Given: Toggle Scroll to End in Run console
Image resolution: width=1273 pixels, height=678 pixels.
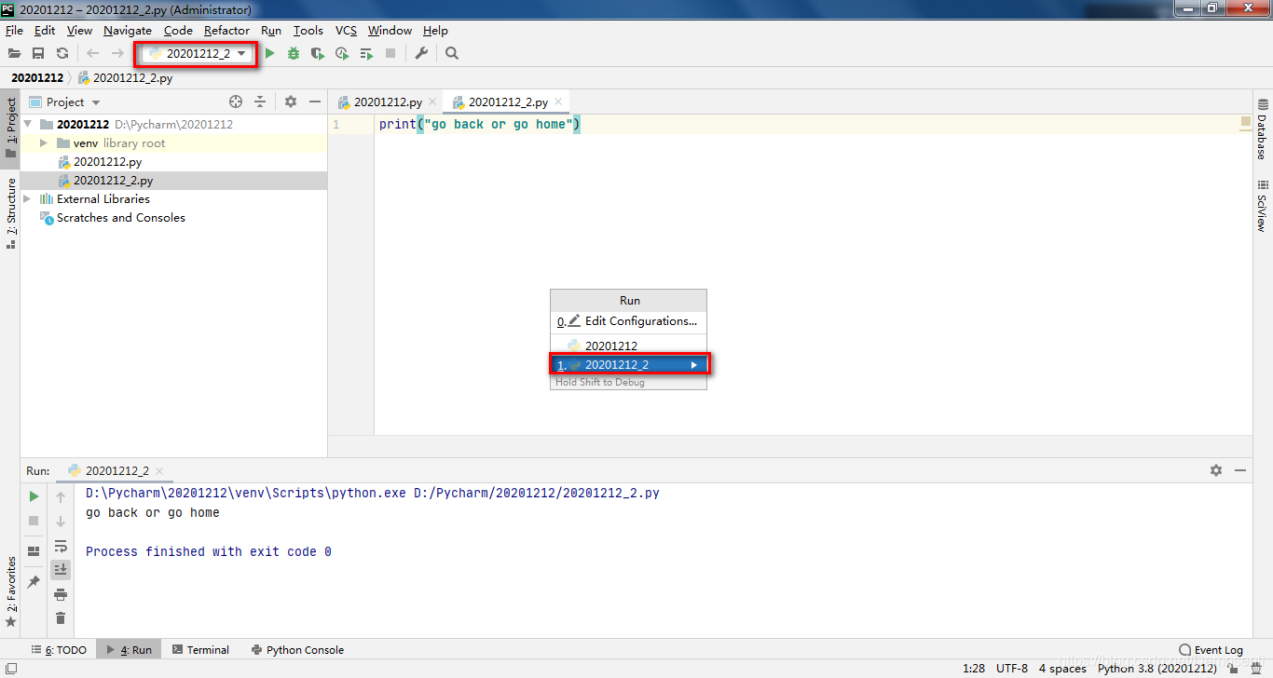Looking at the screenshot, I should 61,569.
